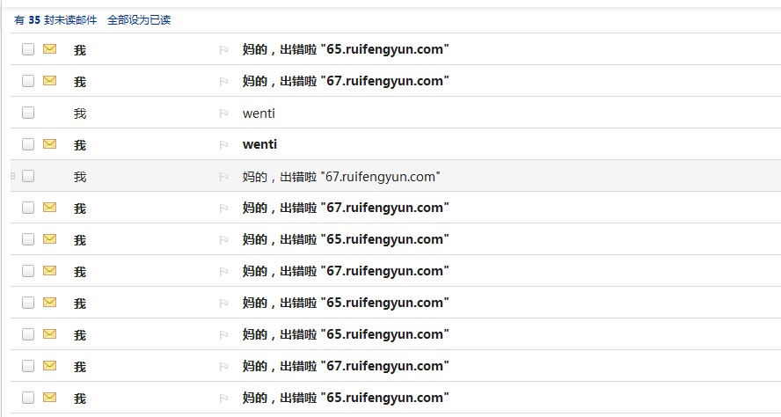
Task: Flag the last email in the list
Action: (x=223, y=399)
